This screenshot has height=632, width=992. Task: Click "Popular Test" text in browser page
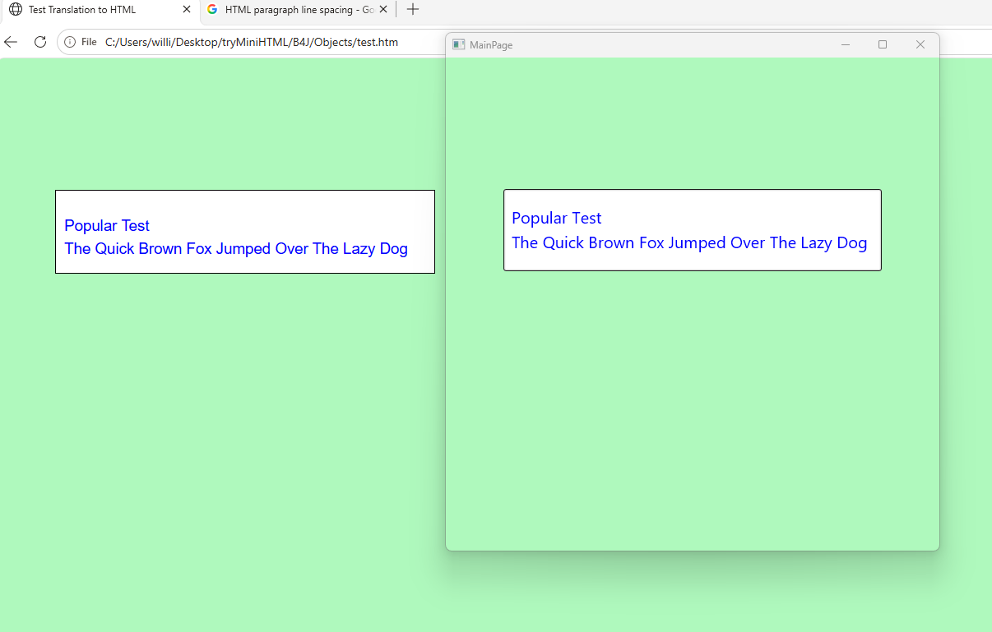point(107,226)
